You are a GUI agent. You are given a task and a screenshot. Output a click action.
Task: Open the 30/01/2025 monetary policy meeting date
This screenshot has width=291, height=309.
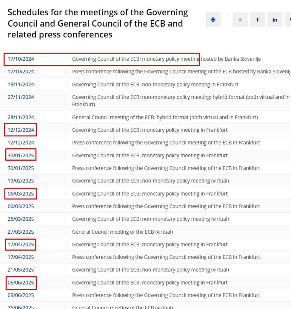21,155
